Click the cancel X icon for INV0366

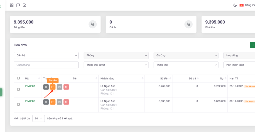coord(46,102)
